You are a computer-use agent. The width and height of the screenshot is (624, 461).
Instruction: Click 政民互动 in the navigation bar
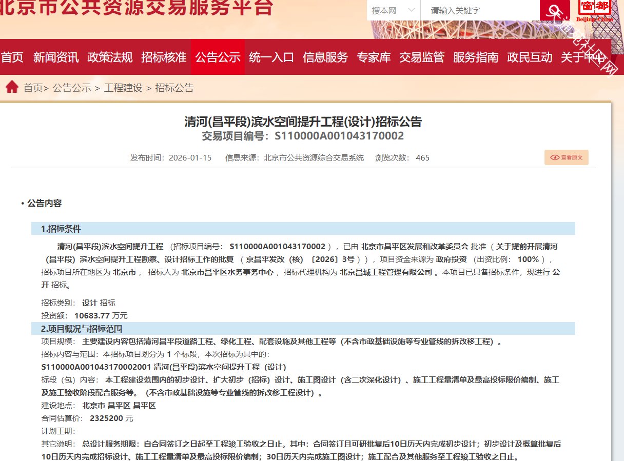(x=530, y=57)
